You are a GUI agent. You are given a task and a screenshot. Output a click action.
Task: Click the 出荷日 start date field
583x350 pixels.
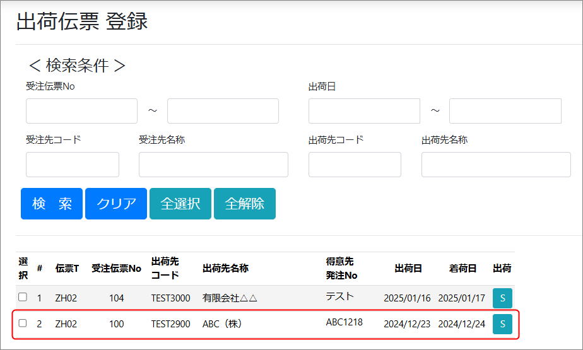pos(364,111)
